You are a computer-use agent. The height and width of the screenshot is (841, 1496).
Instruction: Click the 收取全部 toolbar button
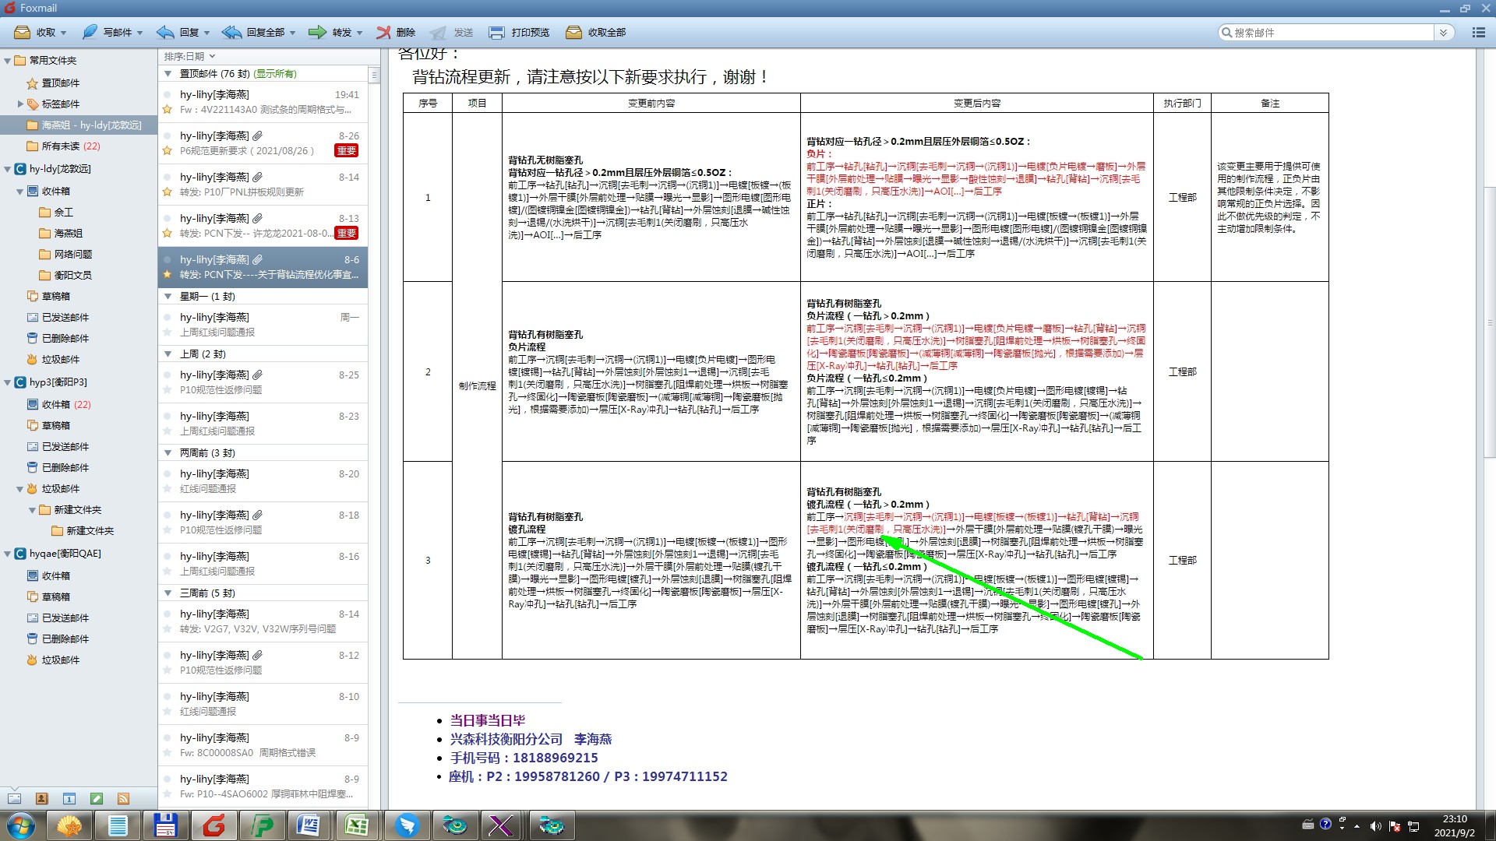point(596,32)
